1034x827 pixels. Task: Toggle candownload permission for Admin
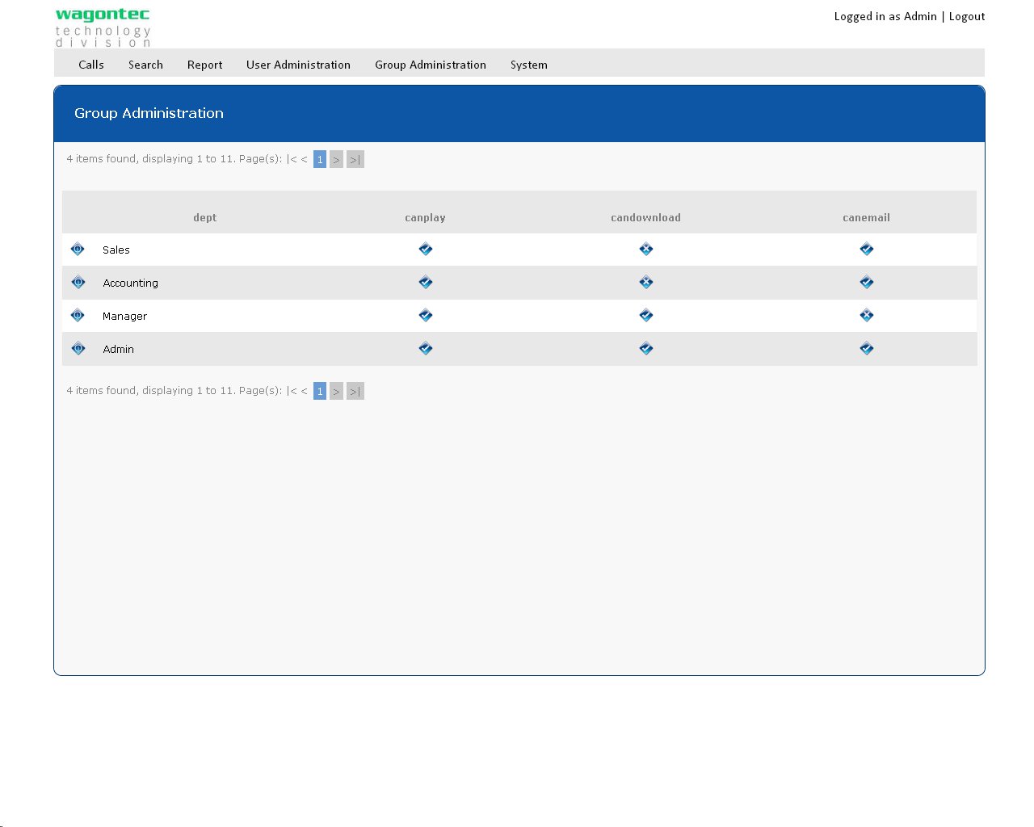tap(646, 348)
